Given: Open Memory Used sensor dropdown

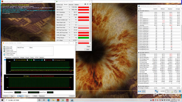Looking at the screenshot, I should click(69, 15).
